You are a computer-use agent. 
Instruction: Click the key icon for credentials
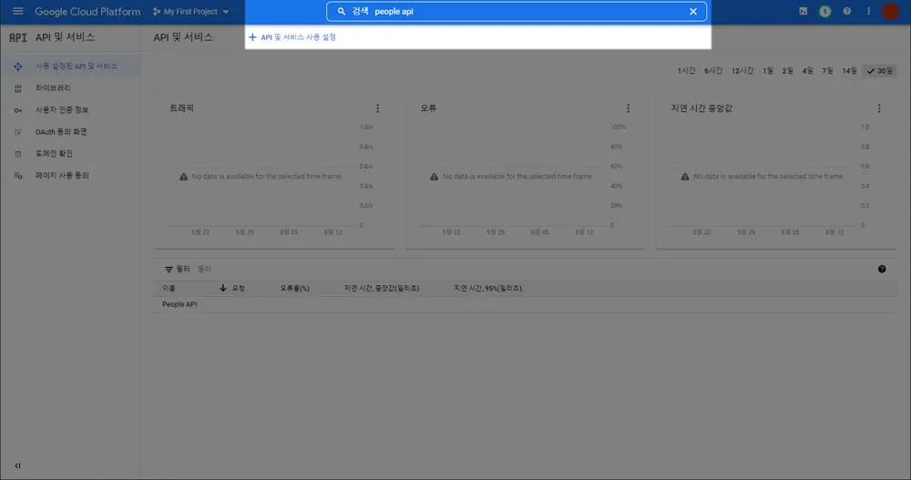18,110
